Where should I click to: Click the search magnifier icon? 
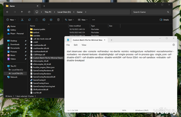click(x=168, y=12)
